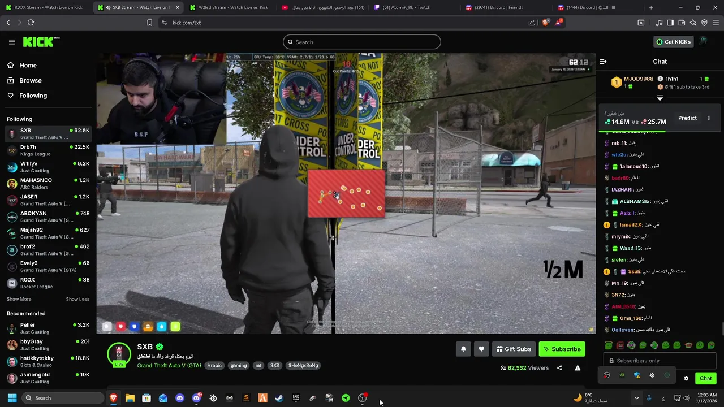Viewport: 724px width, 407px height.
Task: Open the Kick hamburger menu
Action: coord(12,42)
